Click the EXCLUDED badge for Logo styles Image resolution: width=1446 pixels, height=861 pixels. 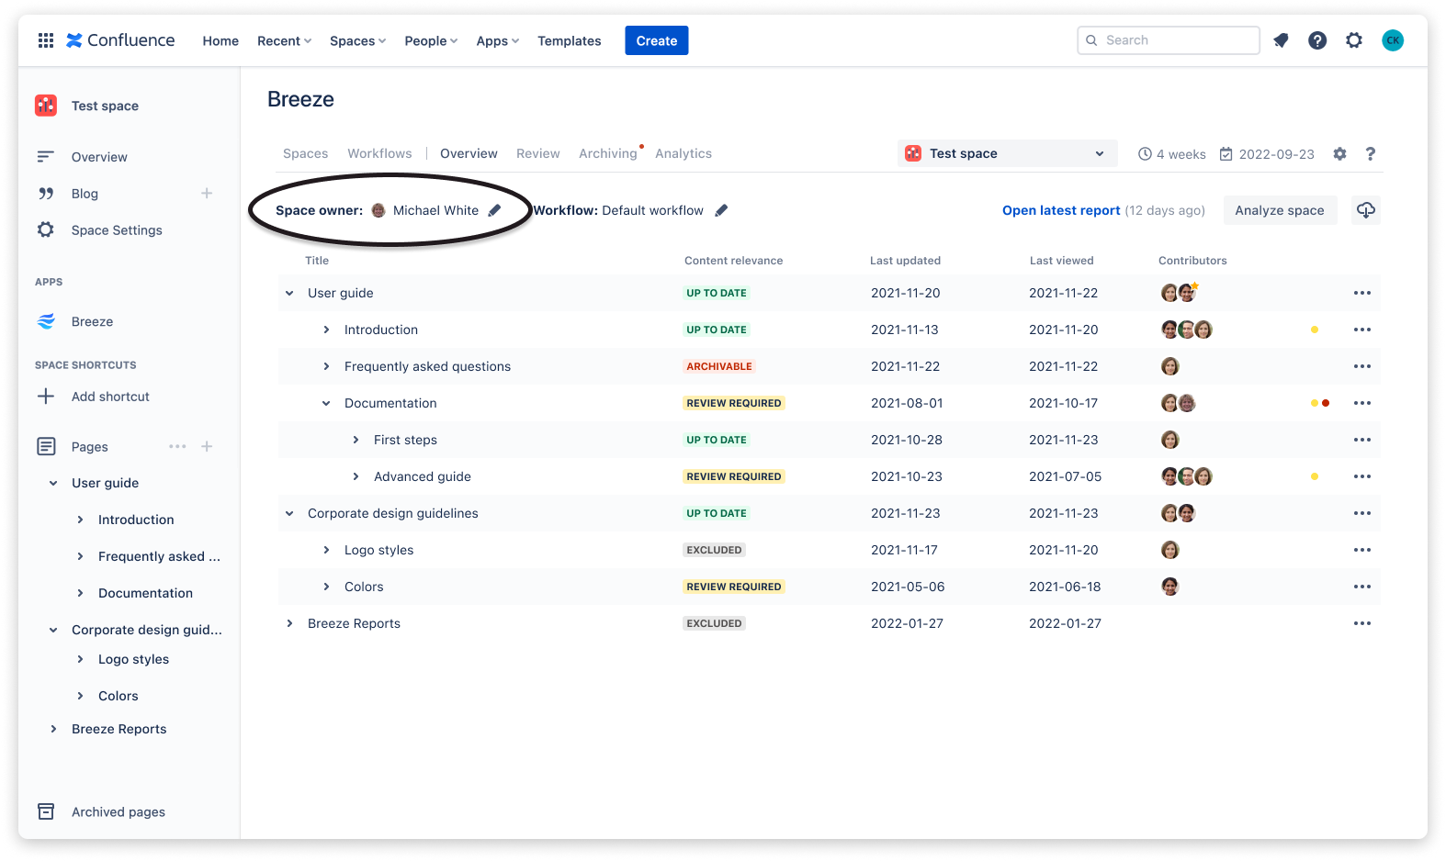714,550
